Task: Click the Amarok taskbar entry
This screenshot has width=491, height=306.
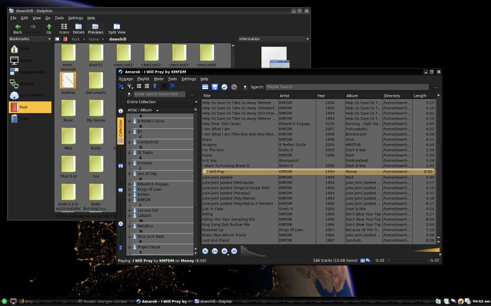Action: pos(164,301)
